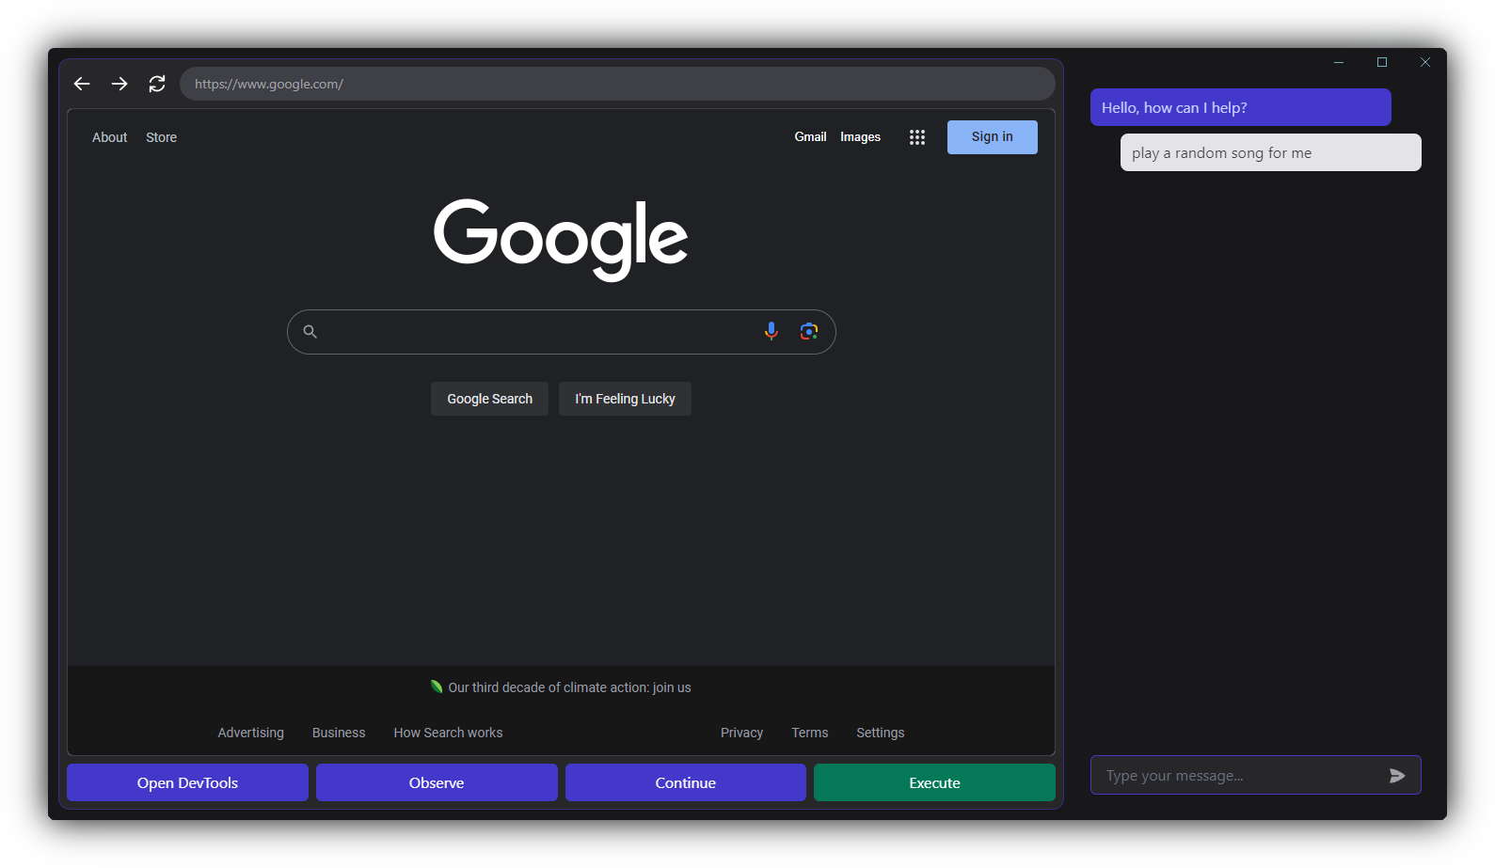Click the URL address bar
Screen dimensions: 1495x868
(617, 84)
